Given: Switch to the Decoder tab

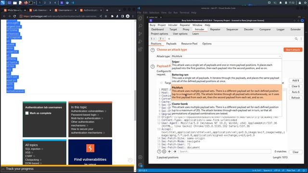Looking at the screenshot, I should [x=249, y=29].
